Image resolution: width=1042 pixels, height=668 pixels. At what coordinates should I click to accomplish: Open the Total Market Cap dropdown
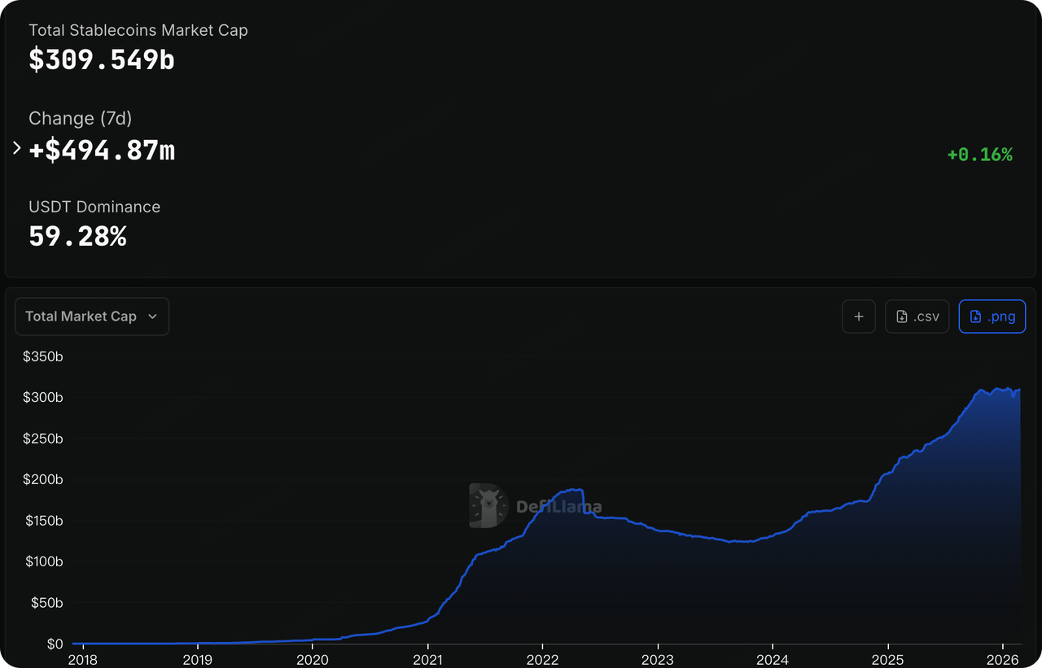(x=92, y=317)
